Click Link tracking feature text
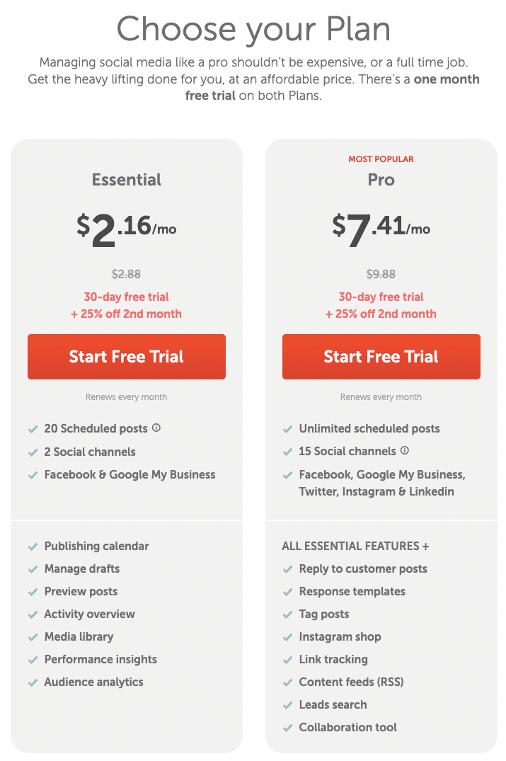Image resolution: width=506 pixels, height=761 pixels. (x=333, y=659)
